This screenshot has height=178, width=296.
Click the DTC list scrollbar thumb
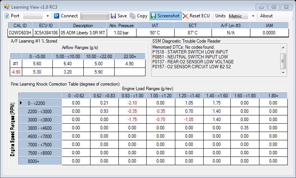coord(283,61)
